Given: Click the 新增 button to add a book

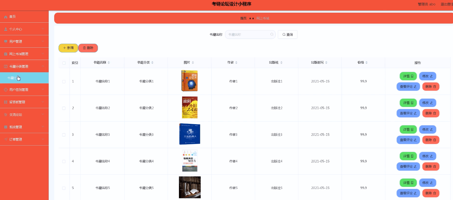Looking at the screenshot, I should (x=68, y=48).
